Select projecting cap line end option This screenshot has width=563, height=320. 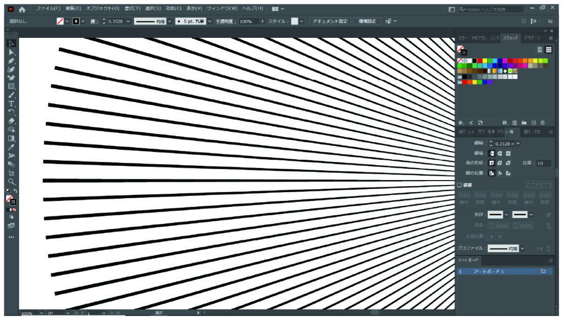coord(508,153)
